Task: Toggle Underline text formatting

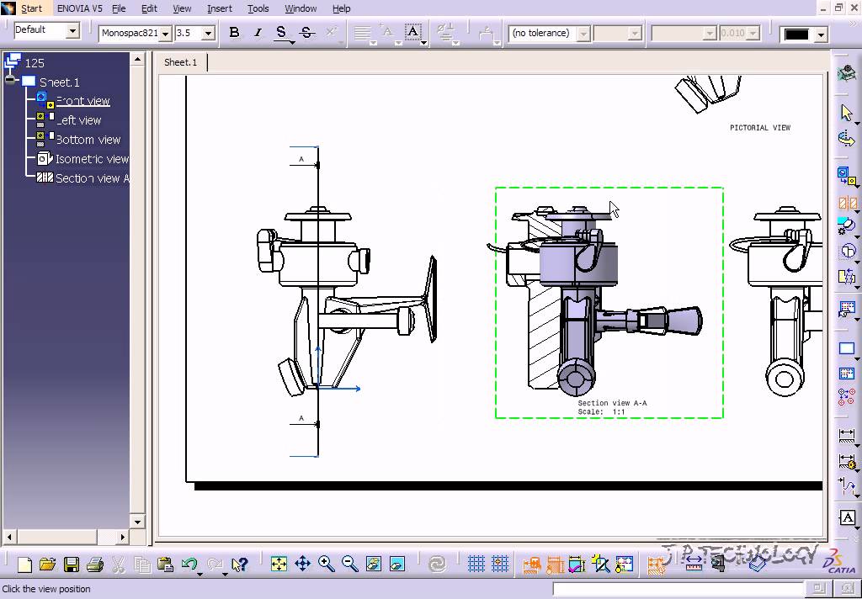Action: (281, 33)
